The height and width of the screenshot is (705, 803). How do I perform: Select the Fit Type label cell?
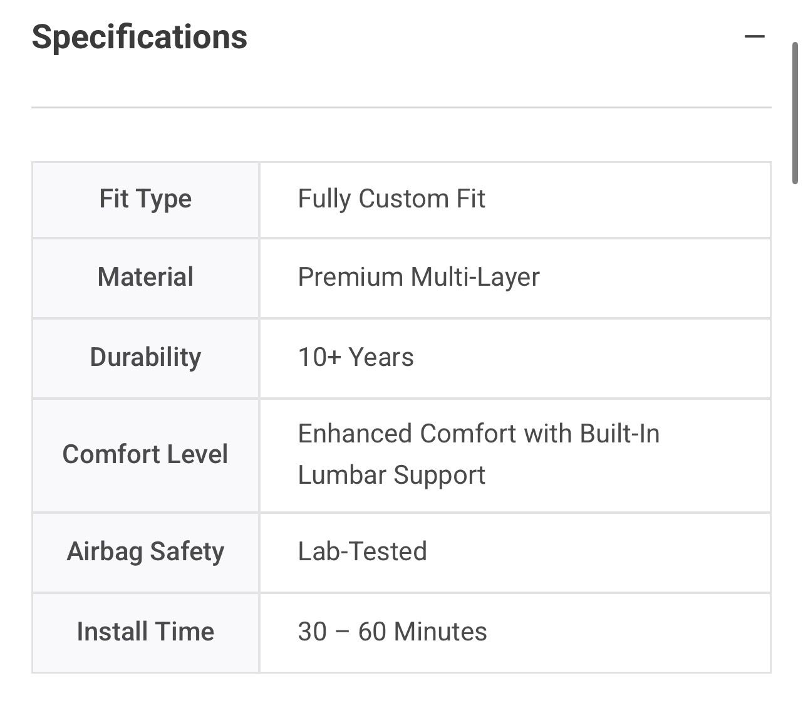point(145,199)
